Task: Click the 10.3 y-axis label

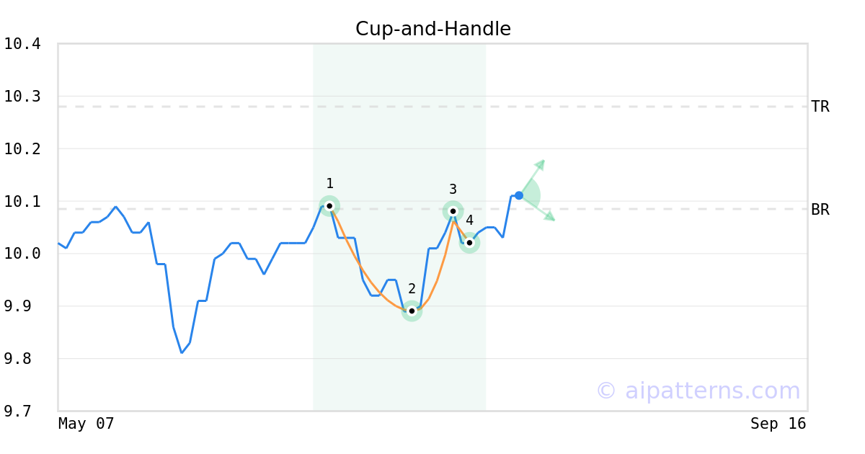Action: 22,97
